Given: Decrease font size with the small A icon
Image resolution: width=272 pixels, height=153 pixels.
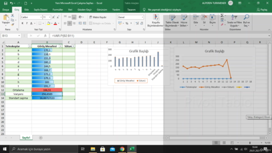Looking at the screenshot, I should pos(58,17).
